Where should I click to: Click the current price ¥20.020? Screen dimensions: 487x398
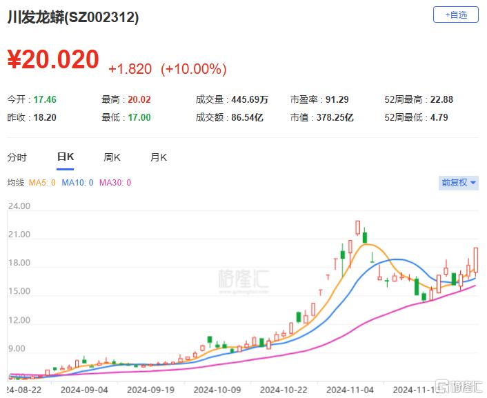[53, 59]
